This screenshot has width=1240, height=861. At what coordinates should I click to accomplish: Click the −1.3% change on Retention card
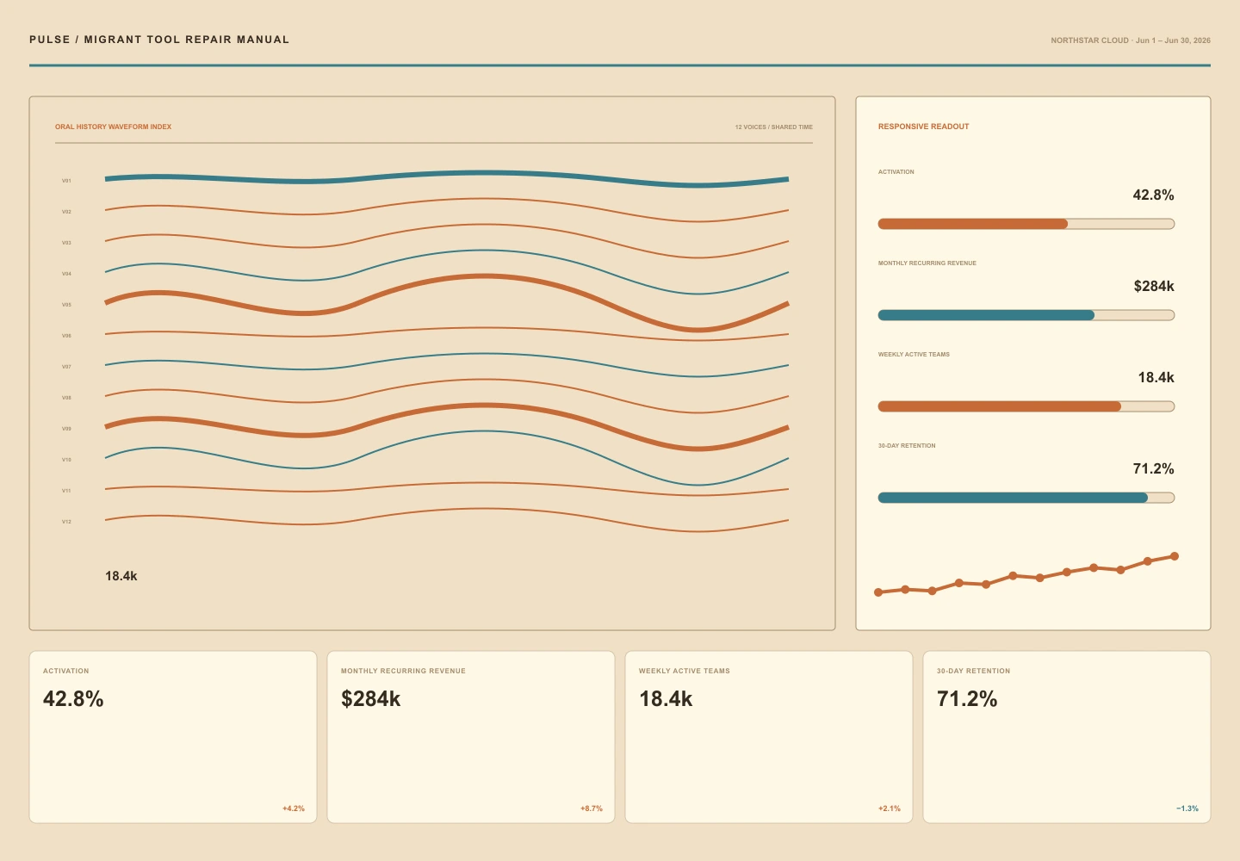(x=1187, y=808)
